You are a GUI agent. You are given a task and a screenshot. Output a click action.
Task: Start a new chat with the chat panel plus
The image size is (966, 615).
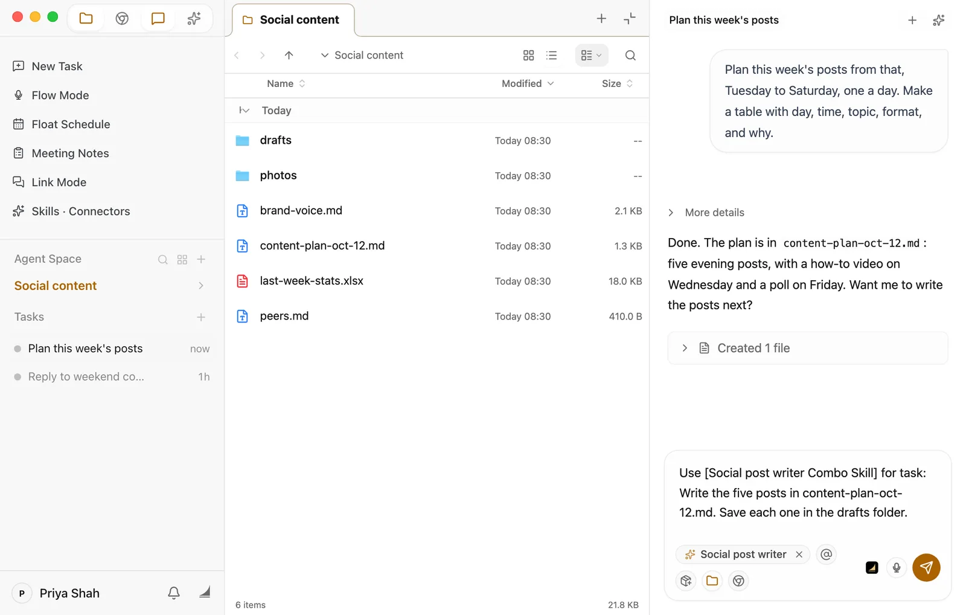[912, 21]
